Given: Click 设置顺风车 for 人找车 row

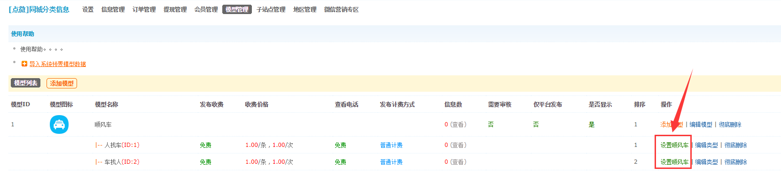Looking at the screenshot, I should coord(674,145).
